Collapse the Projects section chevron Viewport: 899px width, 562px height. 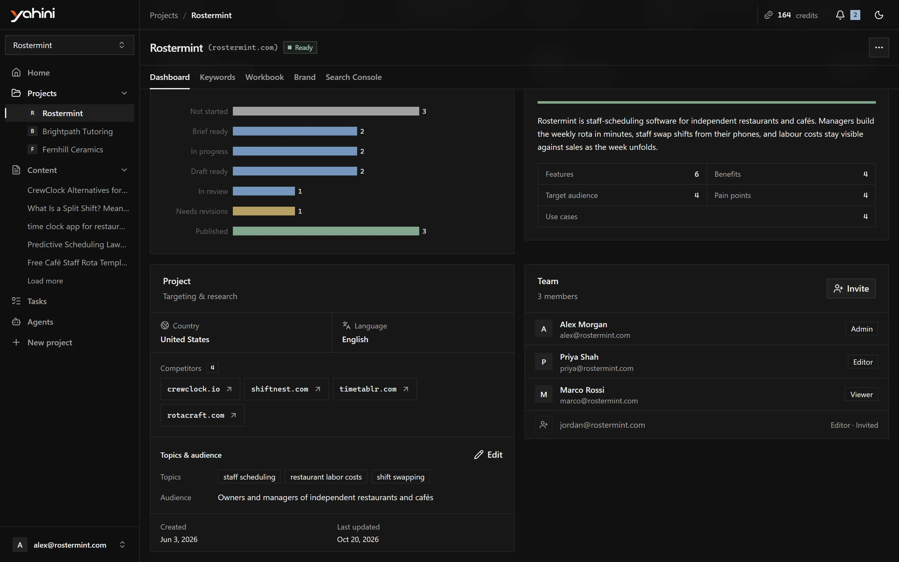coord(124,93)
